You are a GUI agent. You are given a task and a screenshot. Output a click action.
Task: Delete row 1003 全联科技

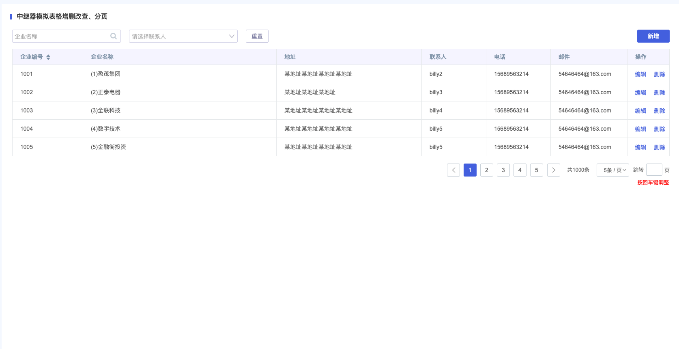pos(660,111)
